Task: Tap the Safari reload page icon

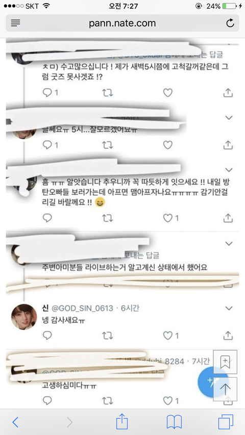Action: tap(230, 23)
